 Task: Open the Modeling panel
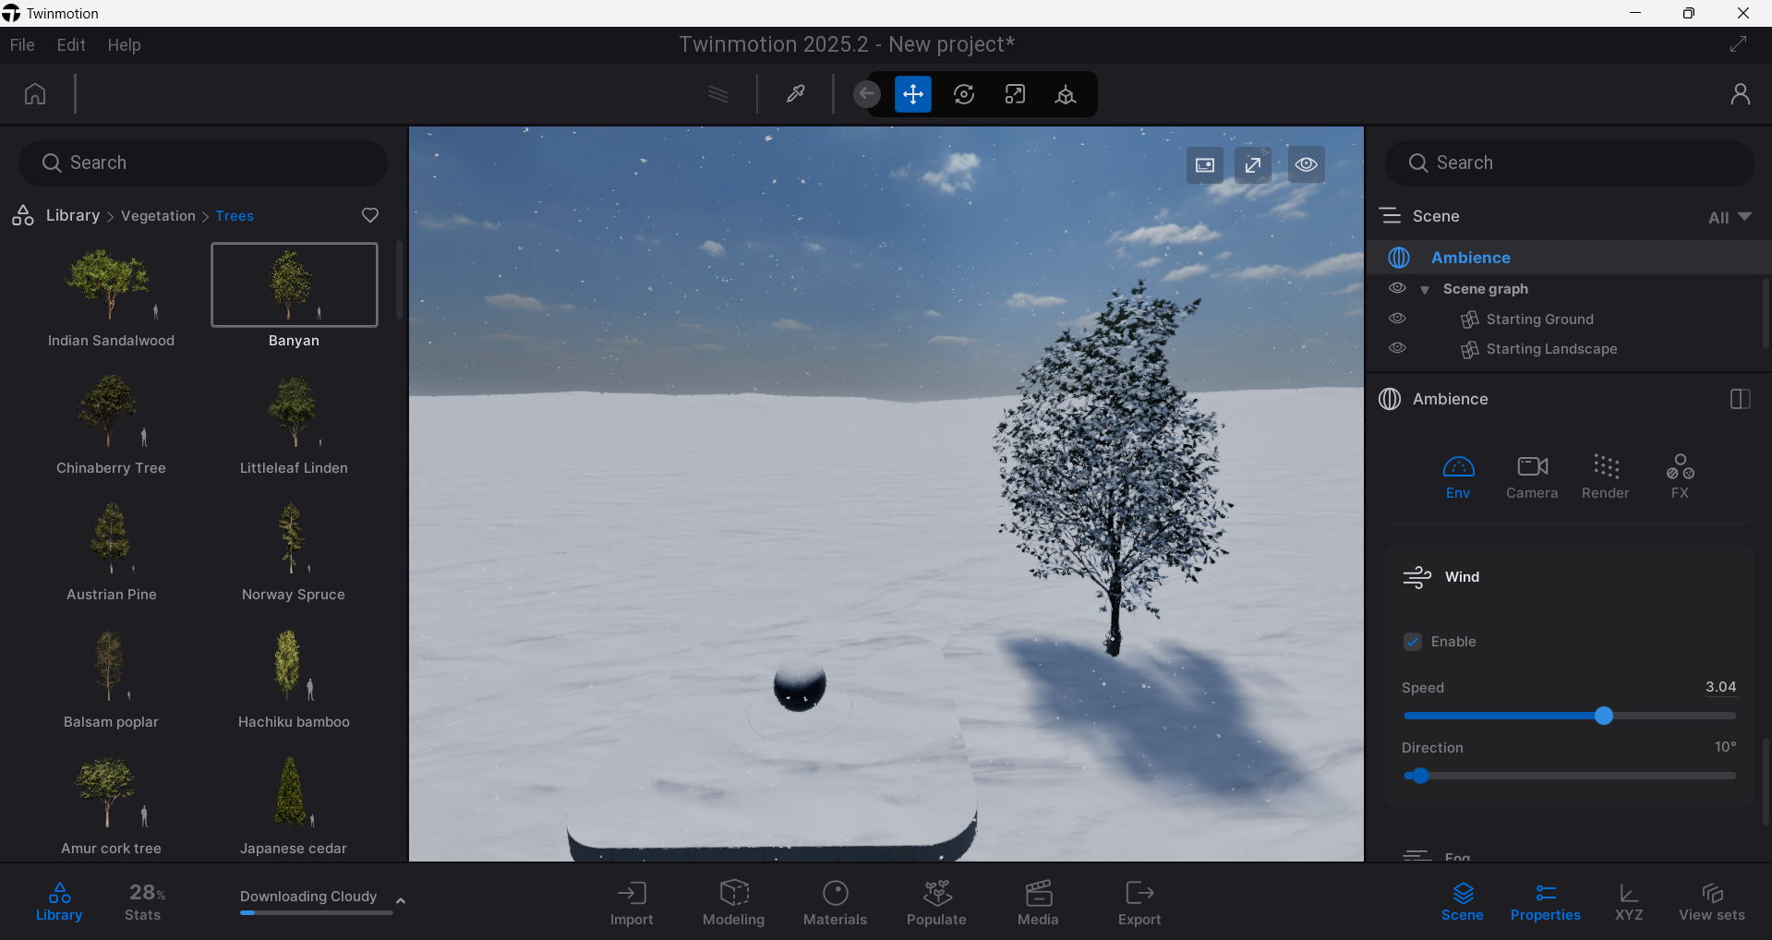pos(733,902)
